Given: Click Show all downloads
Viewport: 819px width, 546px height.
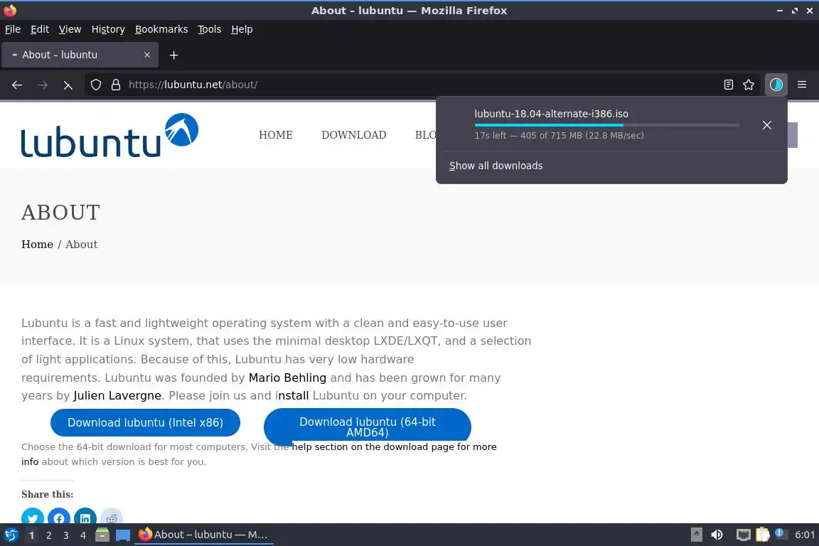Looking at the screenshot, I should (496, 166).
